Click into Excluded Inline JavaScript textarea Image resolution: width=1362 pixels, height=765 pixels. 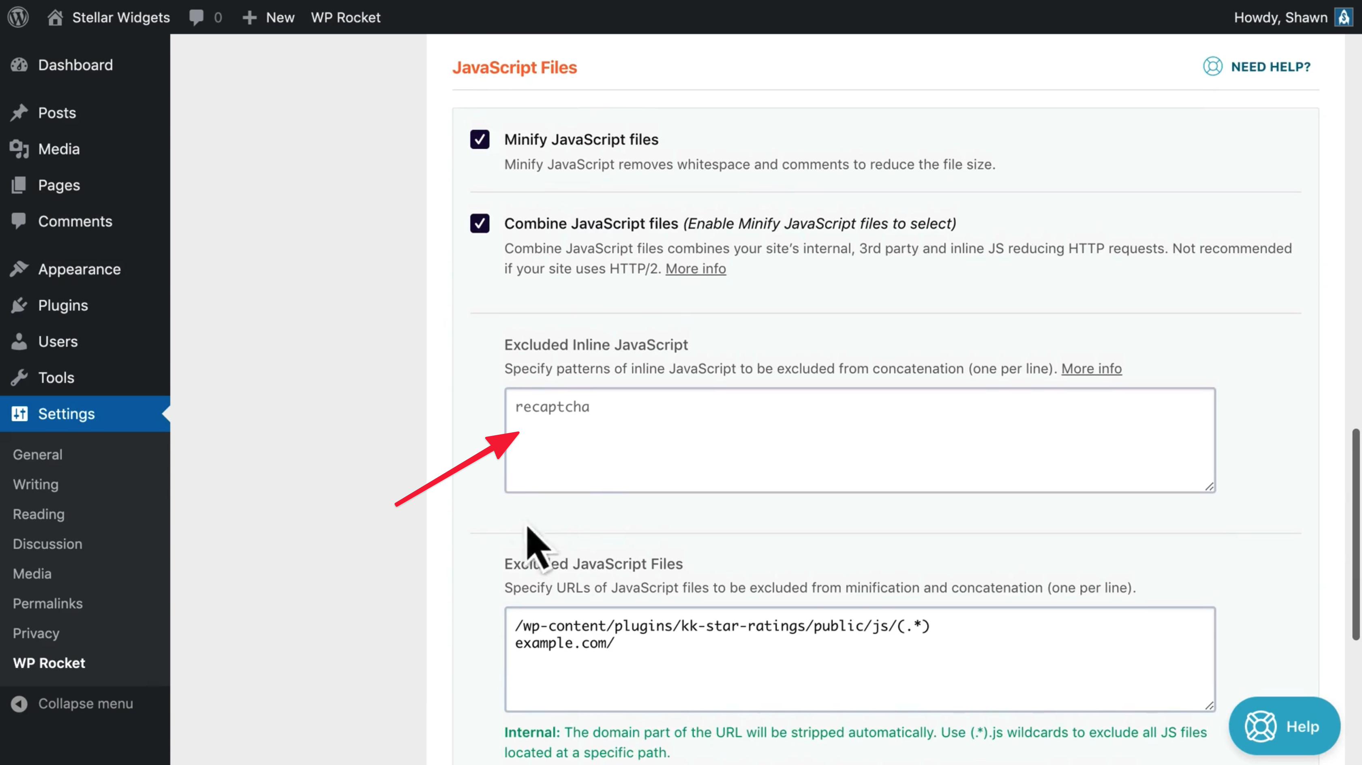coord(859,440)
